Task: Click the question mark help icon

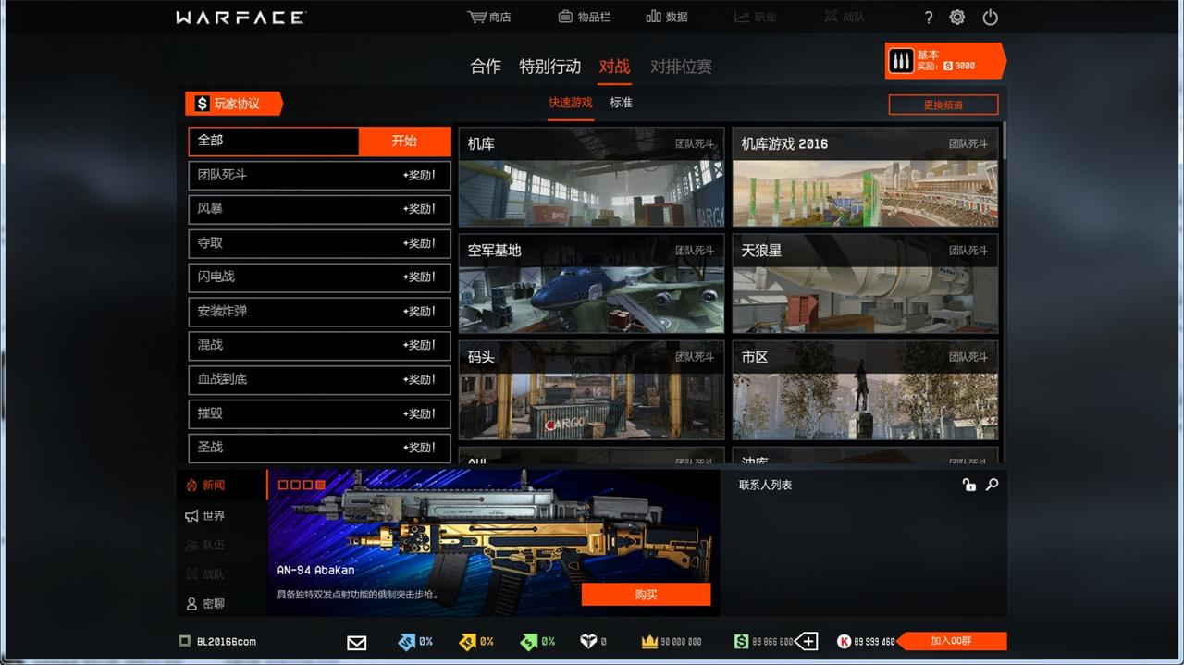Action: pyautogui.click(x=929, y=18)
